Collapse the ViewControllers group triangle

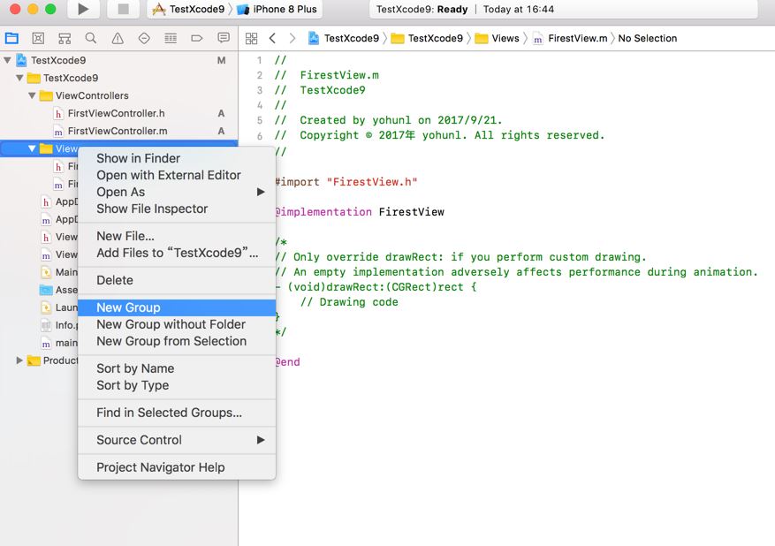pyautogui.click(x=32, y=95)
